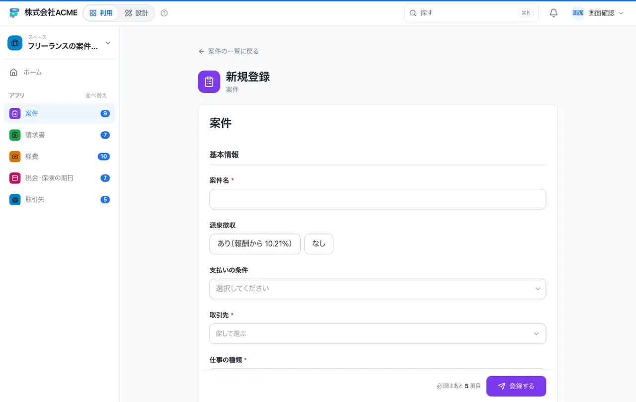Click 登録する submit button

pos(516,386)
